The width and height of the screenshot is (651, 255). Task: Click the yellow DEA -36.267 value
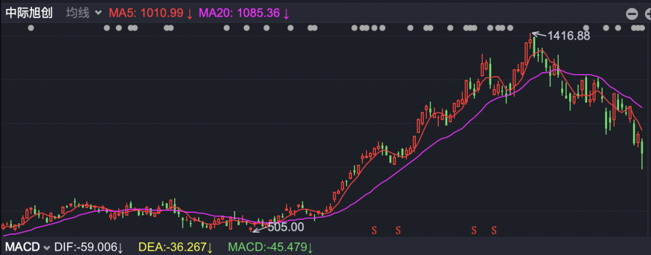click(x=175, y=247)
